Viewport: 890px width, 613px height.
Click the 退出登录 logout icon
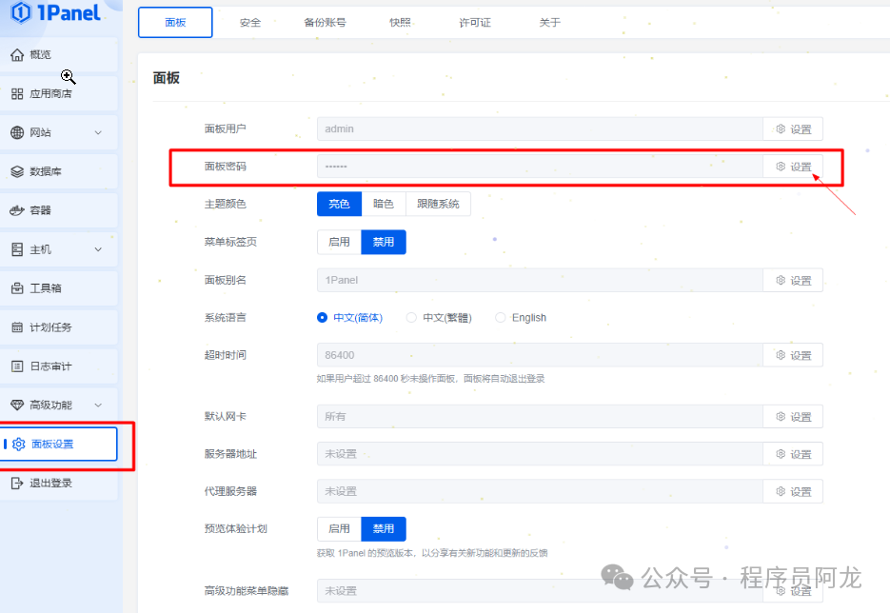17,484
